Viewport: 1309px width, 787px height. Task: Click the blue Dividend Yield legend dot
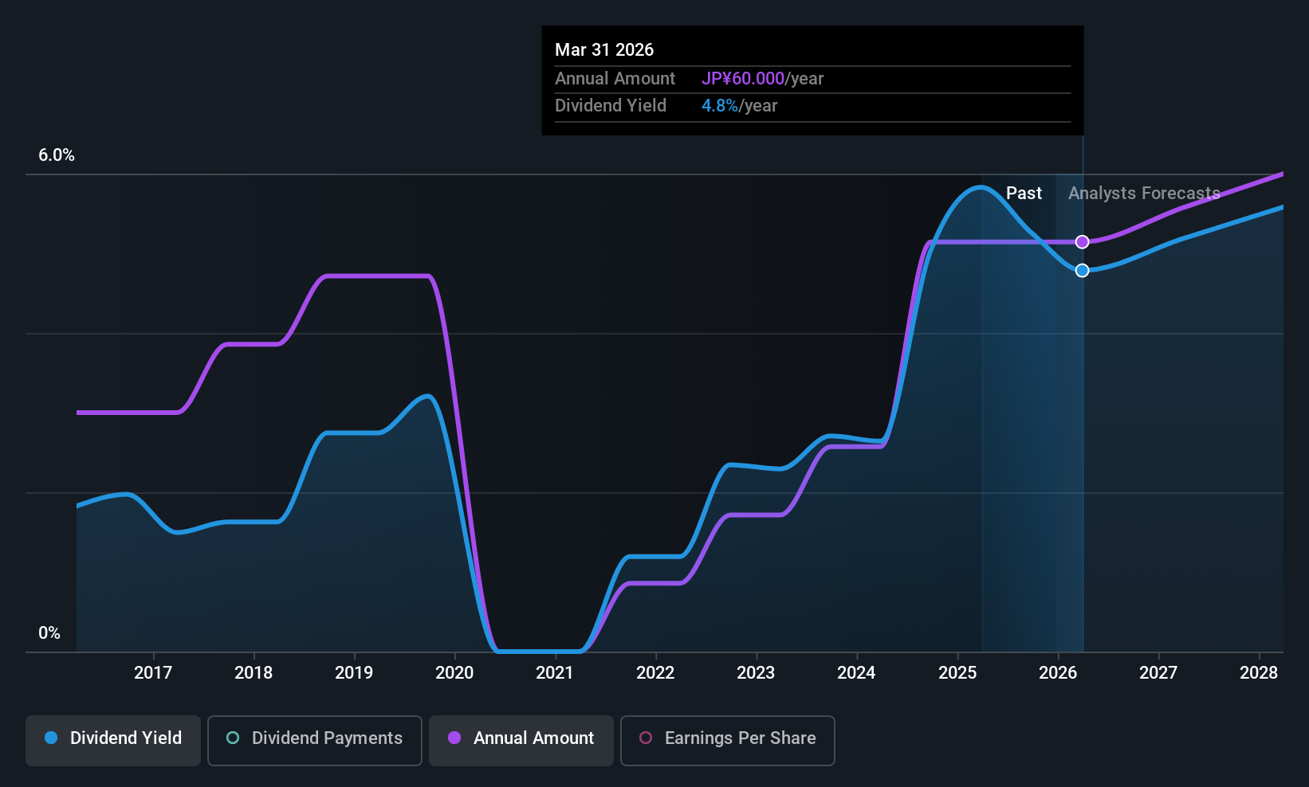click(x=51, y=738)
